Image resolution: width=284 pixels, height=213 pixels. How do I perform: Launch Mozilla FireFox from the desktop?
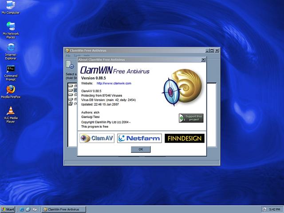click(x=11, y=92)
